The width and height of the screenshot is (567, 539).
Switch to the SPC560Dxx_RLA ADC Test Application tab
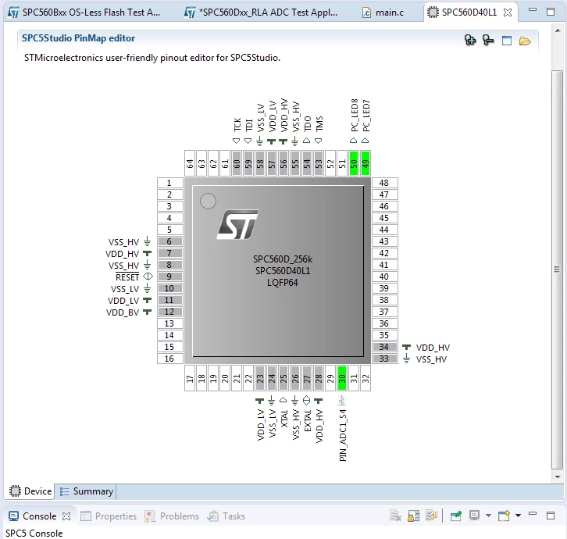(261, 12)
